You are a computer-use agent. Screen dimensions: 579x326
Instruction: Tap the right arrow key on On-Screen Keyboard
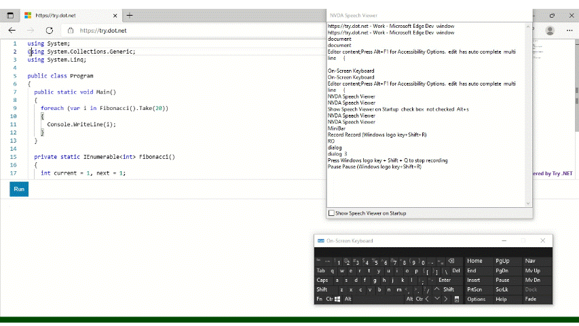(446, 300)
